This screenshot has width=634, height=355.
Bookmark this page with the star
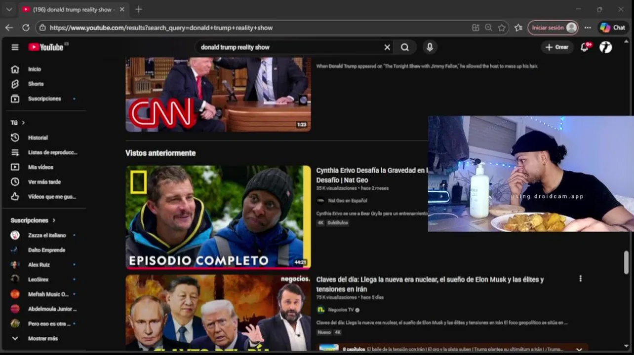click(x=502, y=28)
